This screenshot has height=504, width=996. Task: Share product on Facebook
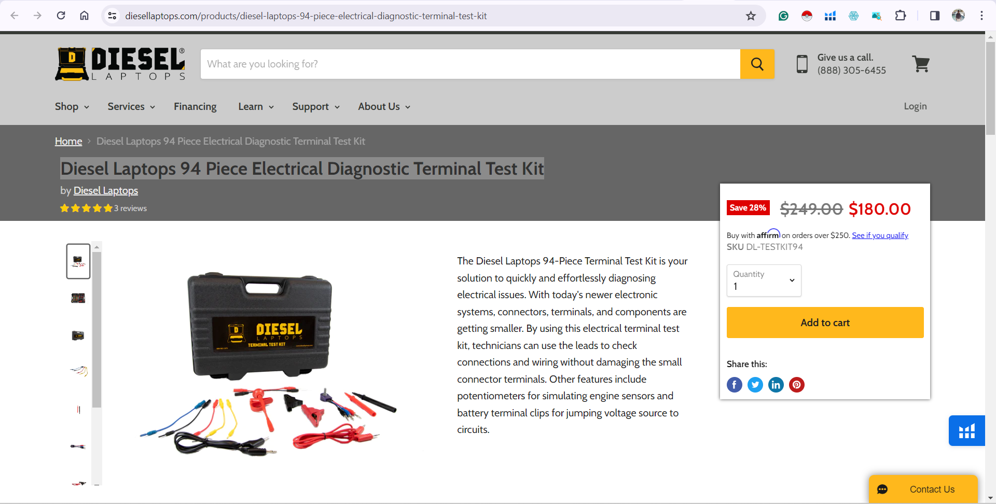(734, 385)
